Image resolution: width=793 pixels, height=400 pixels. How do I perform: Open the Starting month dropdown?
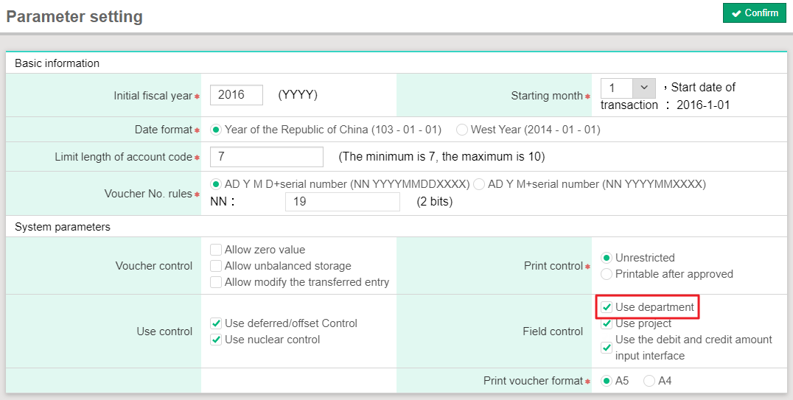(x=628, y=88)
